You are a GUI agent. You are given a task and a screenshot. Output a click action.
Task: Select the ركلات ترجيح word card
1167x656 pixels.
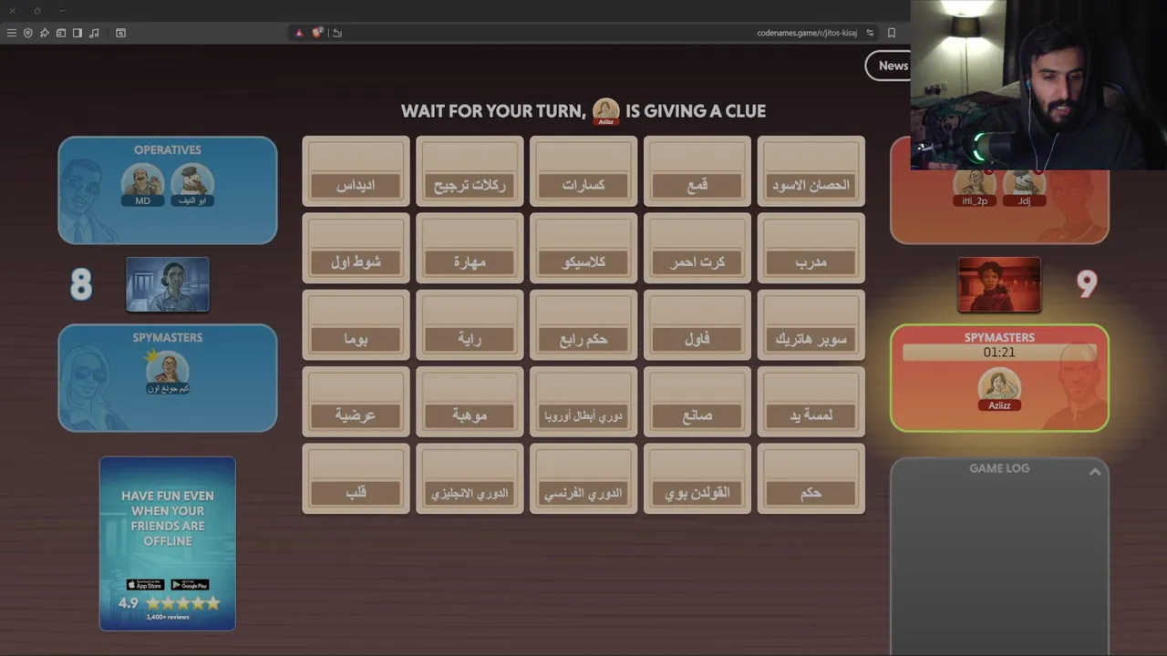coord(470,171)
